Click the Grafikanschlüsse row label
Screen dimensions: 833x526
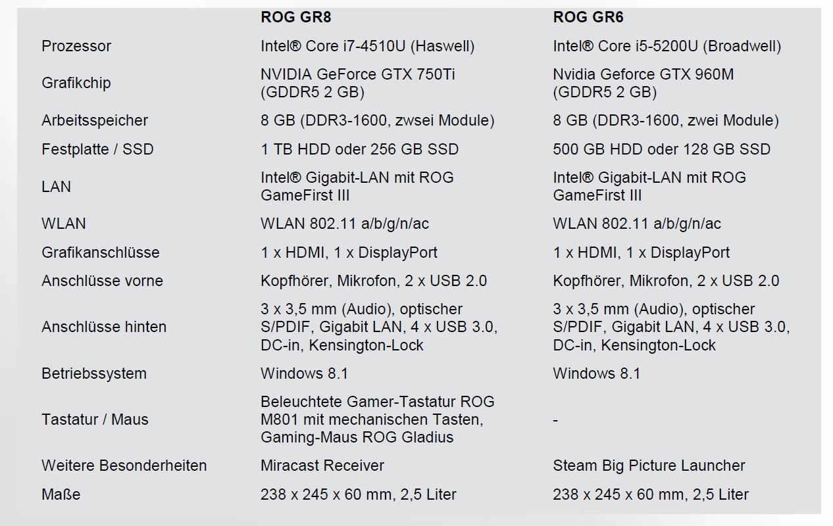[100, 252]
